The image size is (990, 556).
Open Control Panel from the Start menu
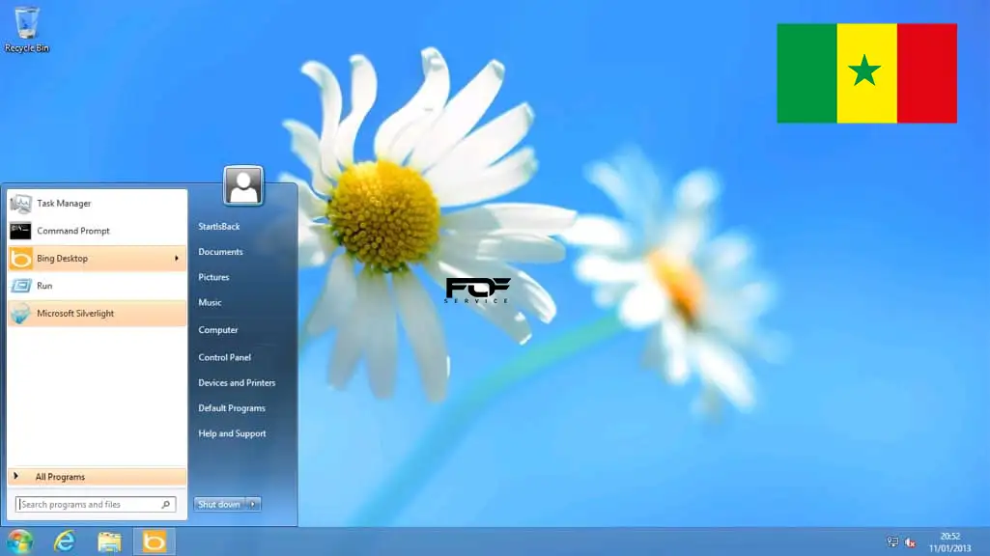click(x=223, y=356)
